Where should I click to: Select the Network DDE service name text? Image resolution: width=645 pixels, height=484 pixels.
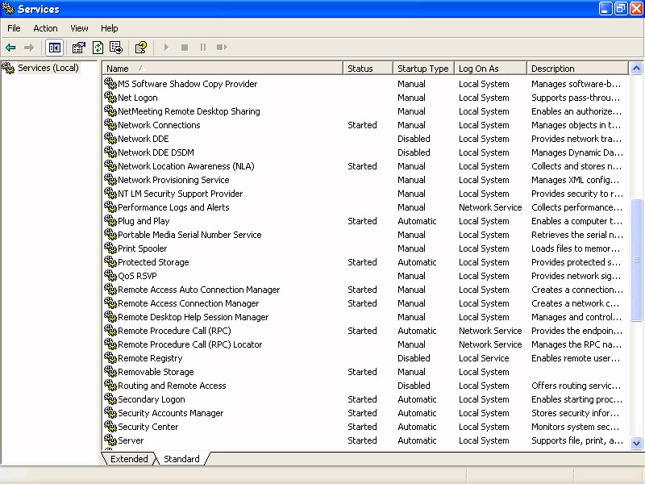(x=144, y=139)
